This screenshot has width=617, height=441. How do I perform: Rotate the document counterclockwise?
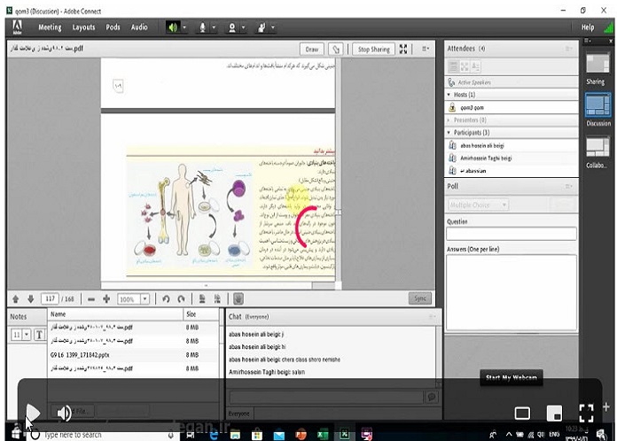[165, 299]
